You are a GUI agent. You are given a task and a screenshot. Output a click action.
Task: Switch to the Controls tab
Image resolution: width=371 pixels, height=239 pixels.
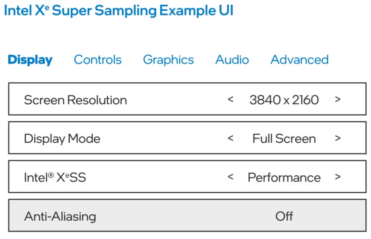click(97, 60)
